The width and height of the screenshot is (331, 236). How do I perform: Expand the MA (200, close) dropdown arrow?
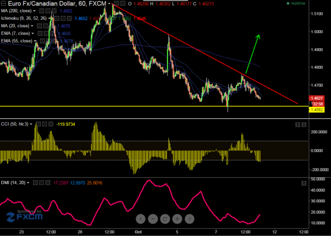pos(34,11)
